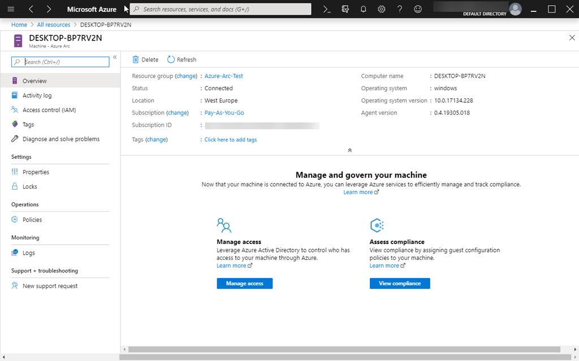Click the Home breadcrumb link
579x361 pixels.
pos(19,25)
